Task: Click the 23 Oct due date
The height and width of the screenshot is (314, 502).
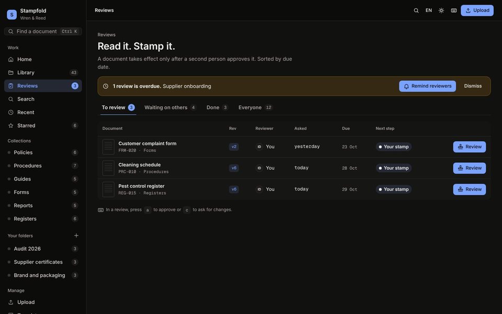Action: tap(350, 147)
